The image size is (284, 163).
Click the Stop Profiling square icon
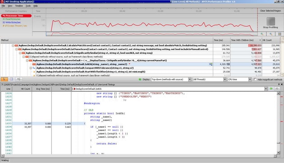pos(271,21)
